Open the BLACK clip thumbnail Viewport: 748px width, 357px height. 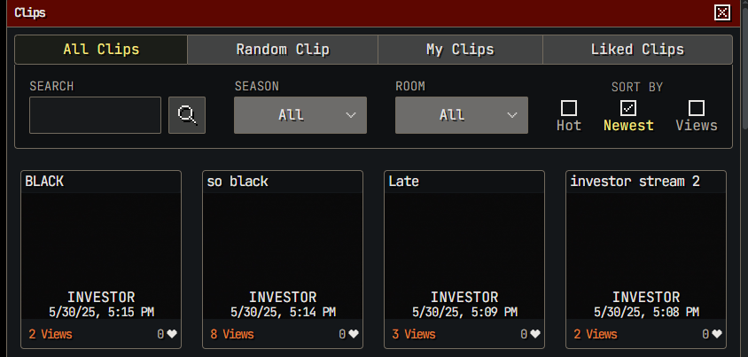pyautogui.click(x=101, y=239)
